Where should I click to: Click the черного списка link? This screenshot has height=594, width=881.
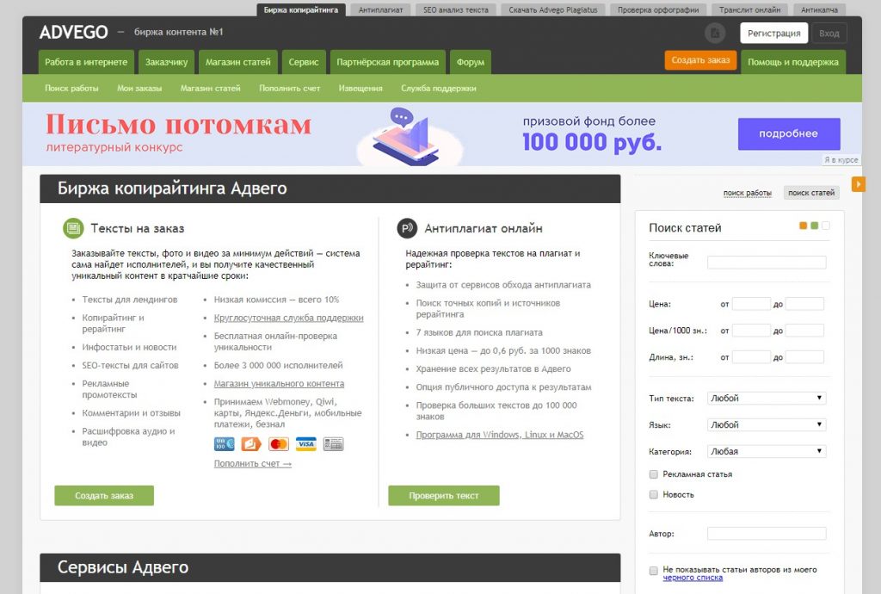693,578
